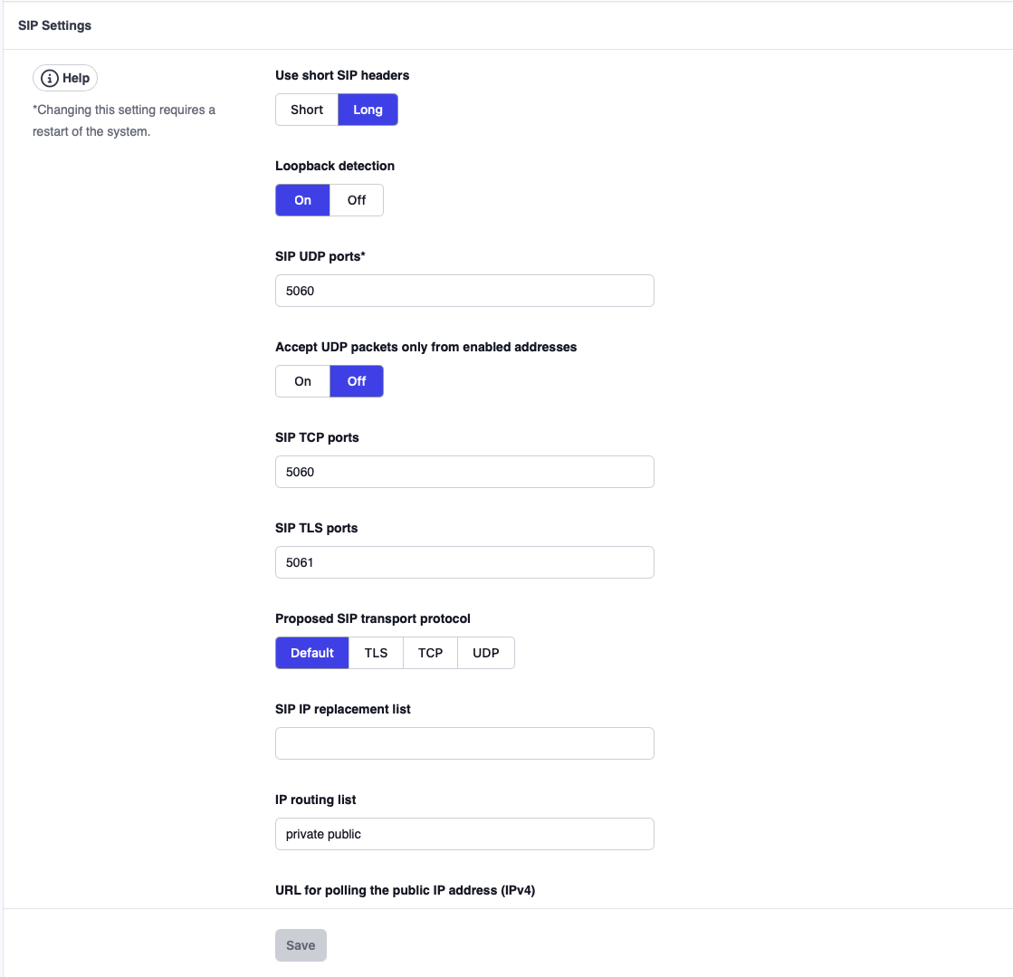1013x977 pixels.
Task: Choose Default SIP transport protocol
Action: pyautogui.click(x=312, y=653)
